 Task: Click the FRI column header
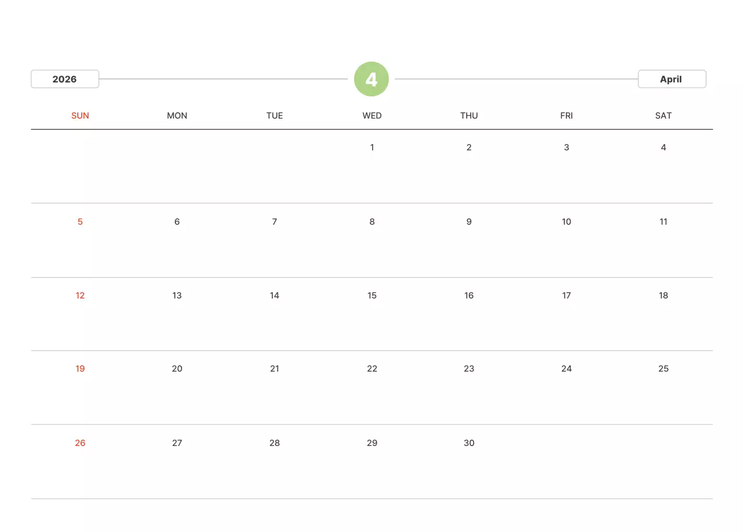567,116
